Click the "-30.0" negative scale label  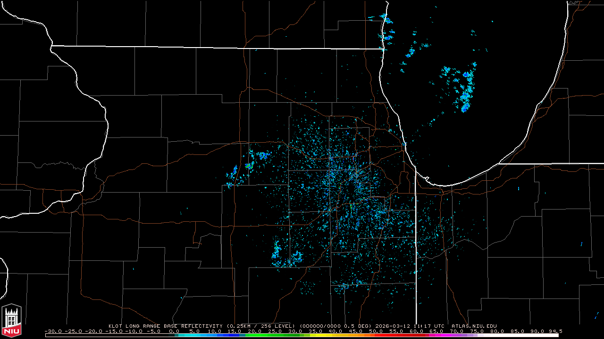(x=53, y=331)
